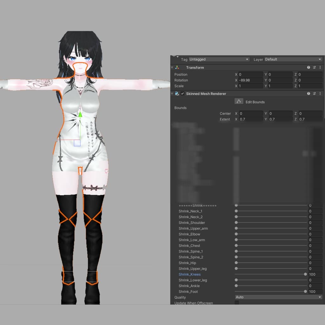Click the Shrink_Spine_2 slider handle

[x=236, y=257]
